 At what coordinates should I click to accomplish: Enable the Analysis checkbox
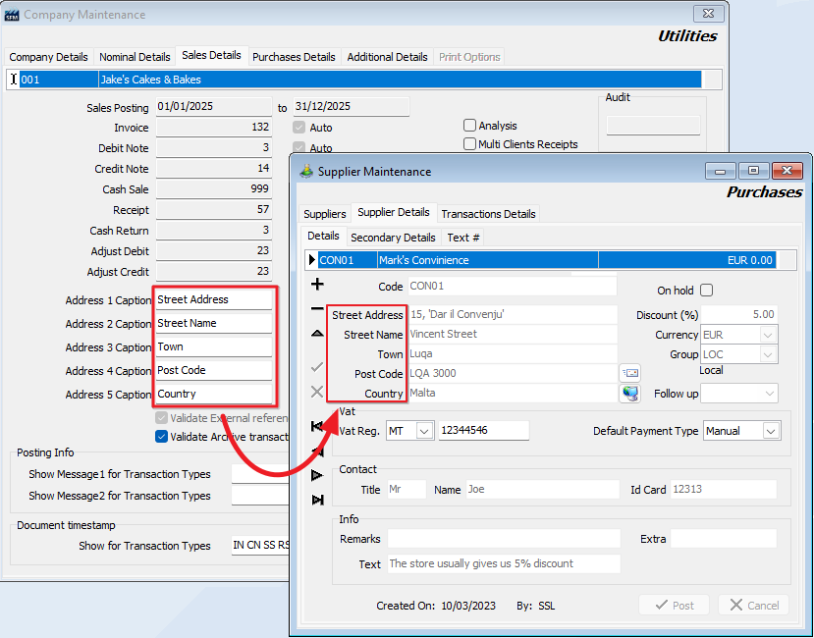470,126
